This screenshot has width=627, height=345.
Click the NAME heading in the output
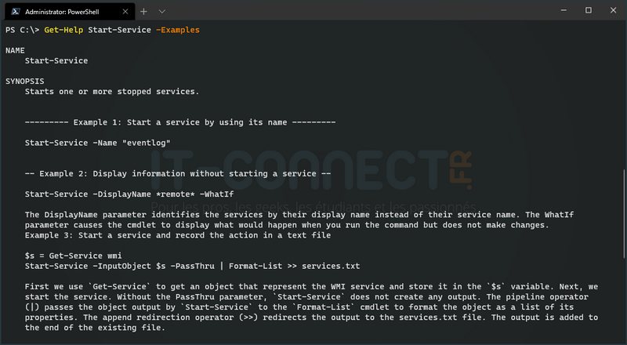pyautogui.click(x=15, y=50)
